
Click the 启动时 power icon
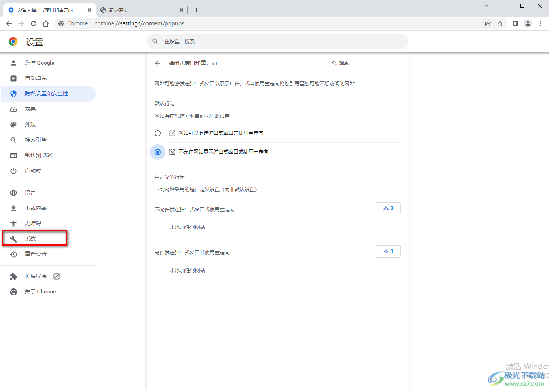tap(13, 171)
